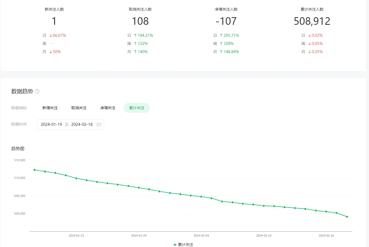Click the green up arrow beside 328%

pyautogui.click(x=221, y=44)
